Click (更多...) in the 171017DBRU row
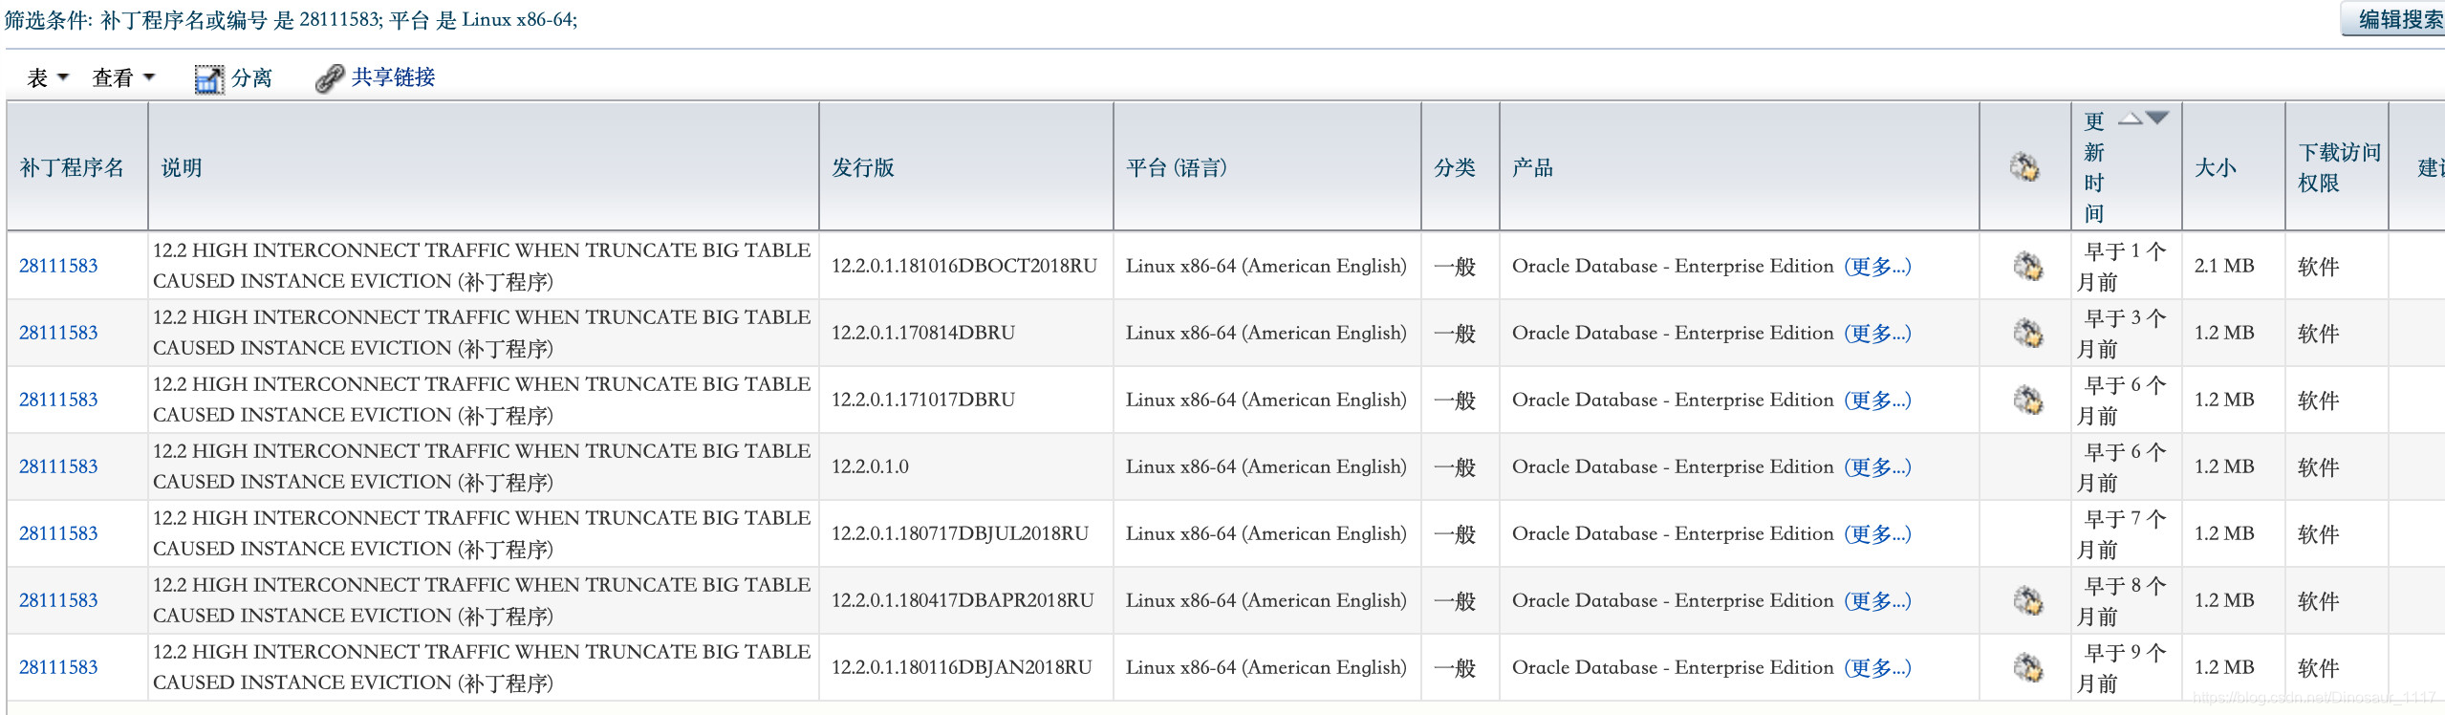 1877,400
